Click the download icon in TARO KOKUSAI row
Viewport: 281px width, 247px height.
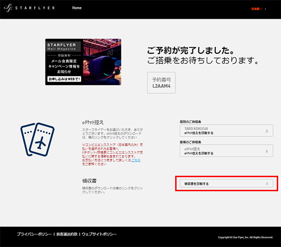tap(267, 131)
